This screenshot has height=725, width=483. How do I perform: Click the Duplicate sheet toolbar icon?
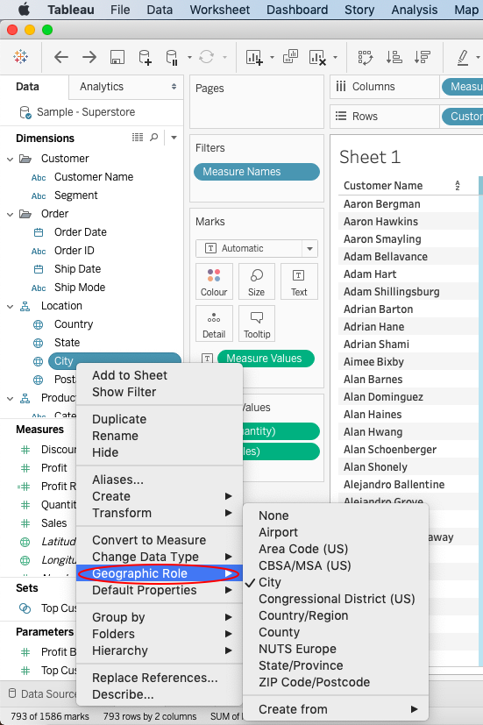(290, 56)
